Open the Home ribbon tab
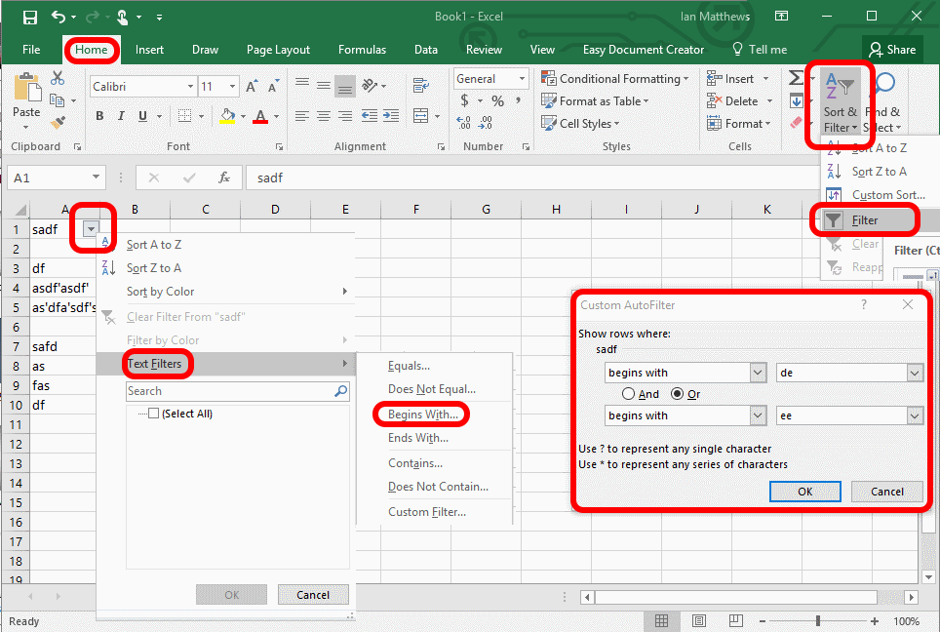The image size is (940, 632). pyautogui.click(x=91, y=50)
